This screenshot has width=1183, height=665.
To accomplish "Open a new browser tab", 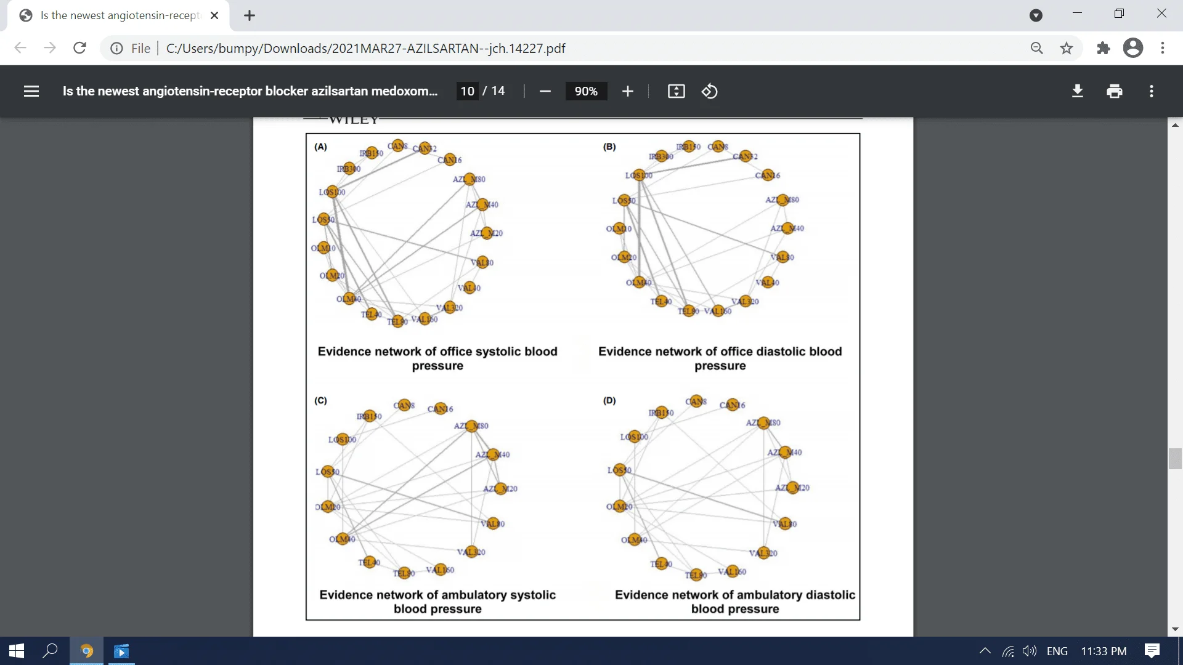I will pos(250,15).
